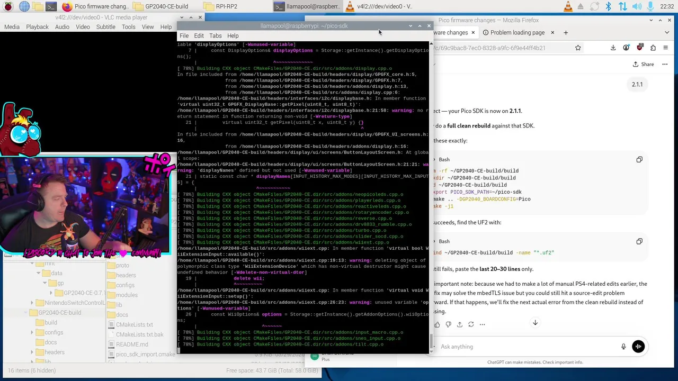Expand NintendoSwitchControl folder in tree
Image resolution: width=678 pixels, height=381 pixels.
[32, 303]
